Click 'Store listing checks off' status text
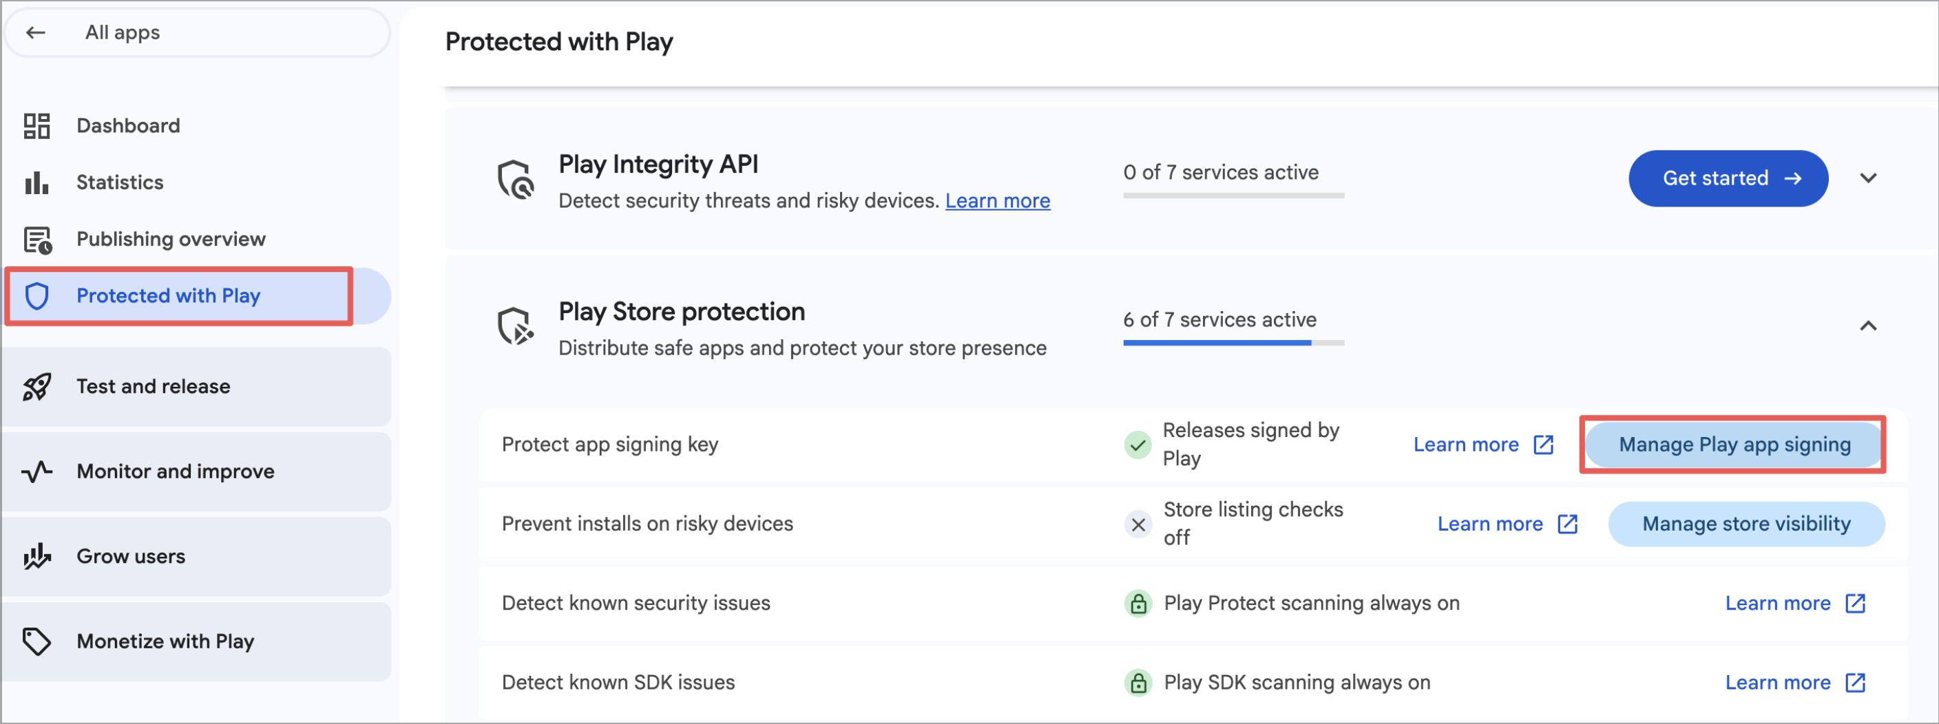 point(1253,524)
